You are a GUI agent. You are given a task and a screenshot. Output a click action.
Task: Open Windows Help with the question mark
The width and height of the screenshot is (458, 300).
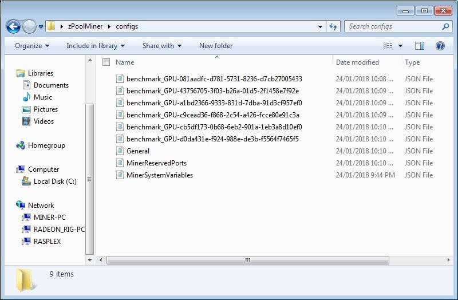tap(440, 46)
